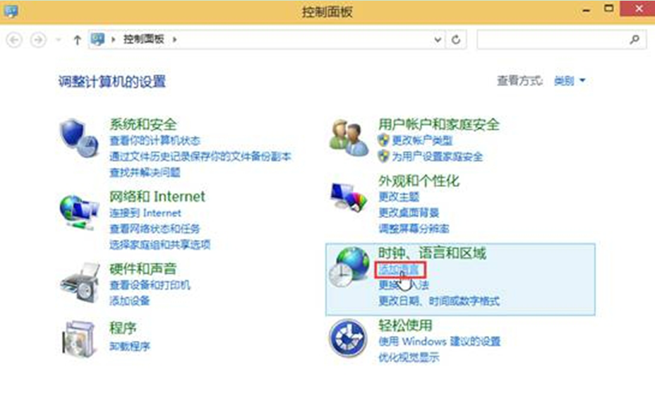Click 使用 Windows 建议的设置 link
Viewport: 655px width, 398px height.
(440, 342)
